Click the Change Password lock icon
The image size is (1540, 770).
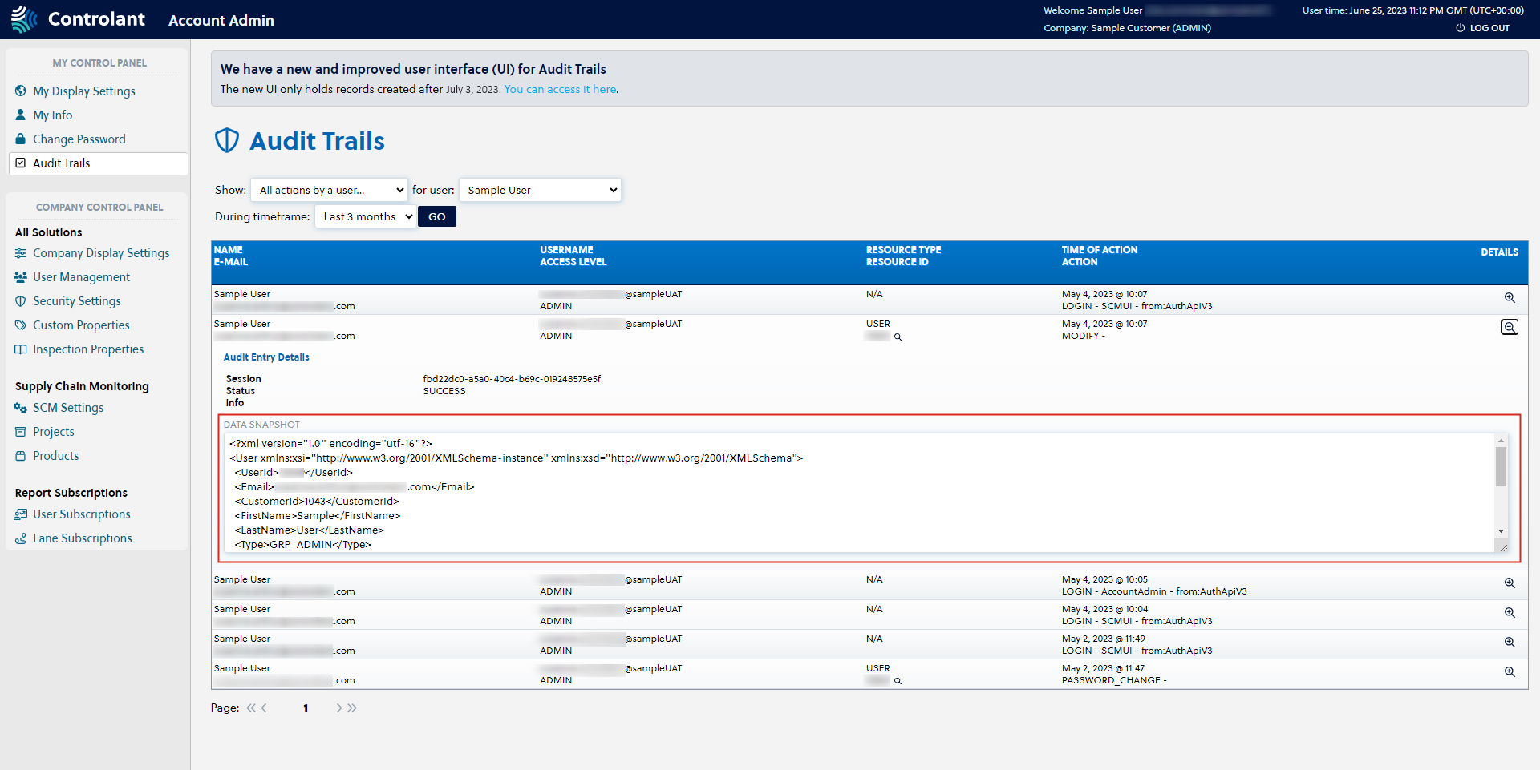pos(21,139)
